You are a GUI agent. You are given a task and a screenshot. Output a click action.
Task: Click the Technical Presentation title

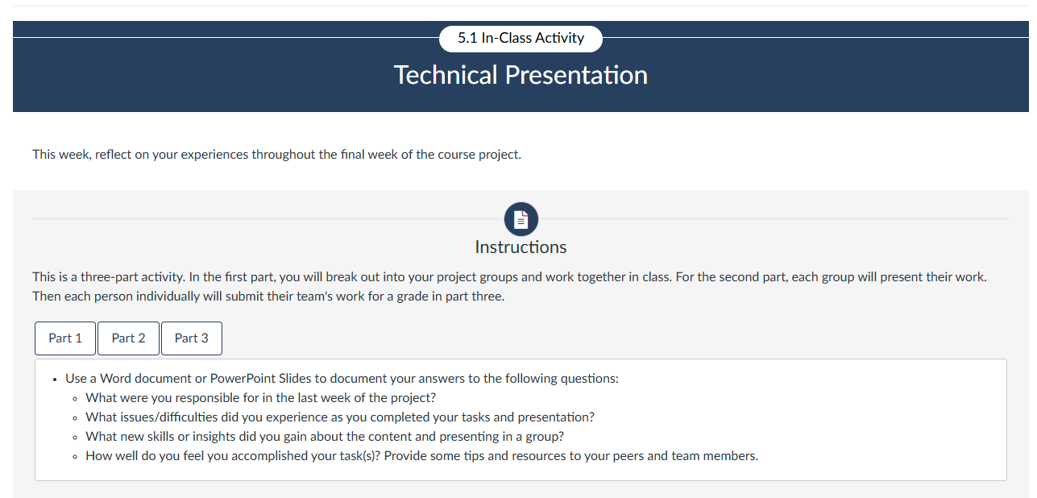pyautogui.click(x=521, y=75)
